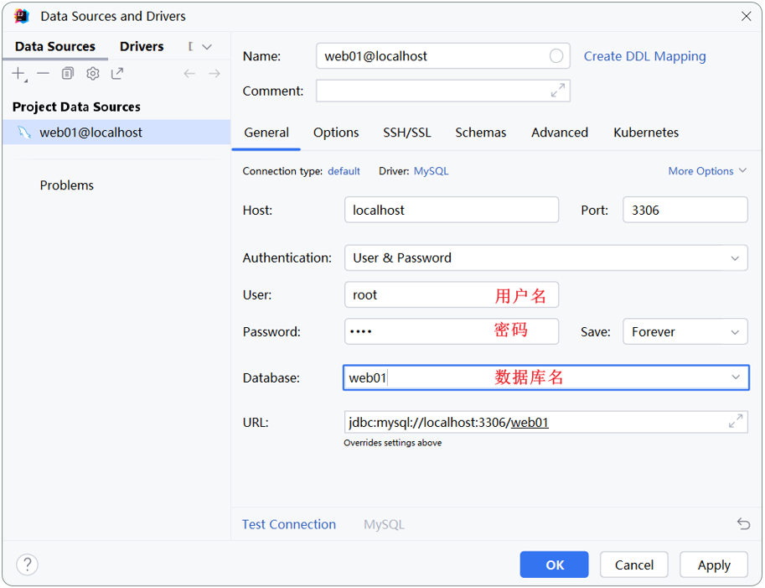The image size is (765, 588).
Task: Click the Revert changes undo icon
Action: [743, 524]
